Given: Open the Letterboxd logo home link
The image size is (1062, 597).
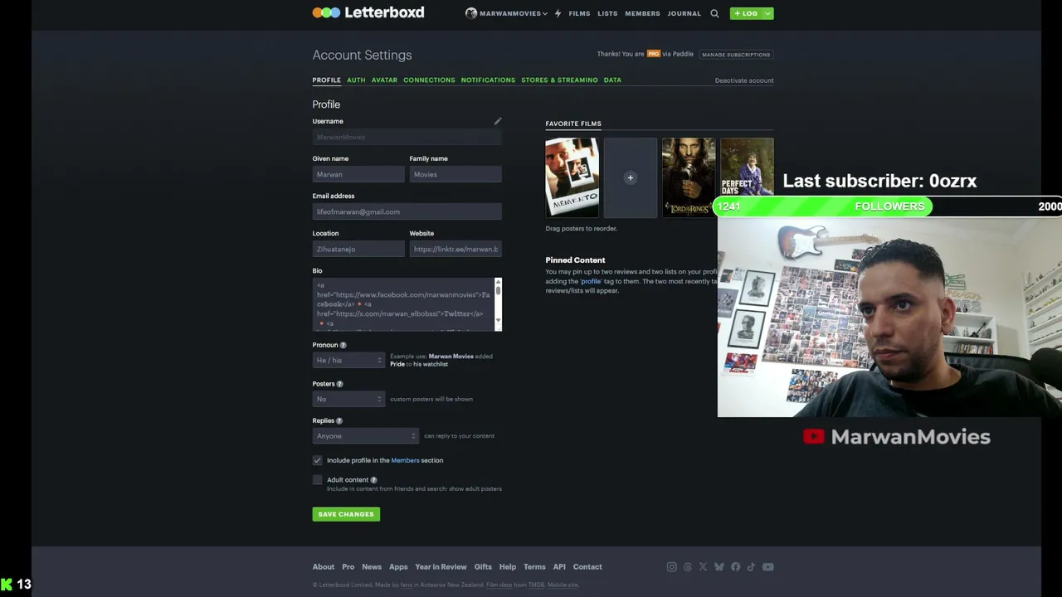Looking at the screenshot, I should [368, 12].
